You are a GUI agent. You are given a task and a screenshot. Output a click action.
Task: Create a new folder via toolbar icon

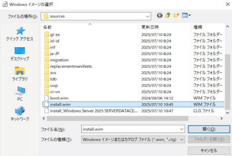176,15
